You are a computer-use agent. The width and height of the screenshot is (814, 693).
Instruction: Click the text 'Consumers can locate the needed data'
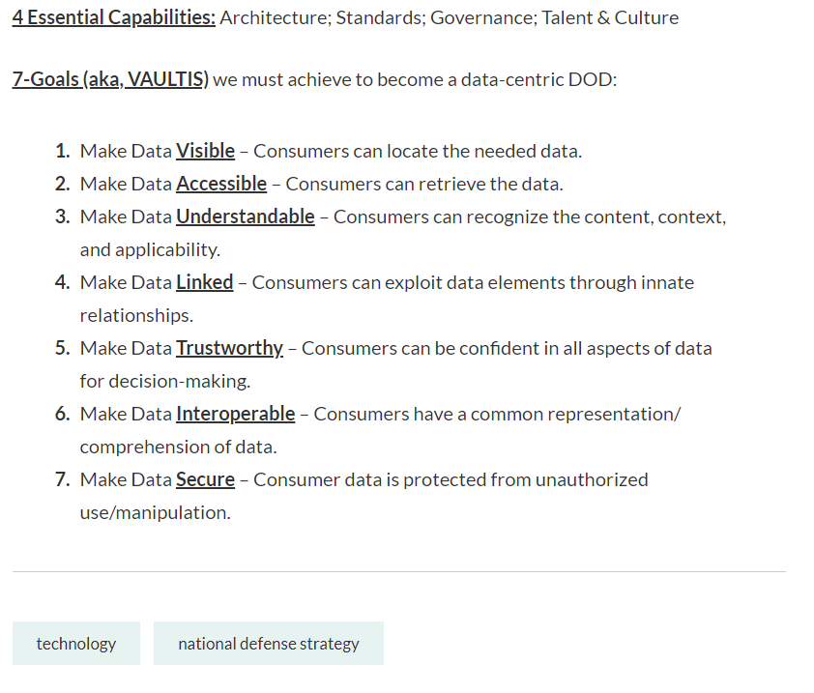(x=417, y=151)
